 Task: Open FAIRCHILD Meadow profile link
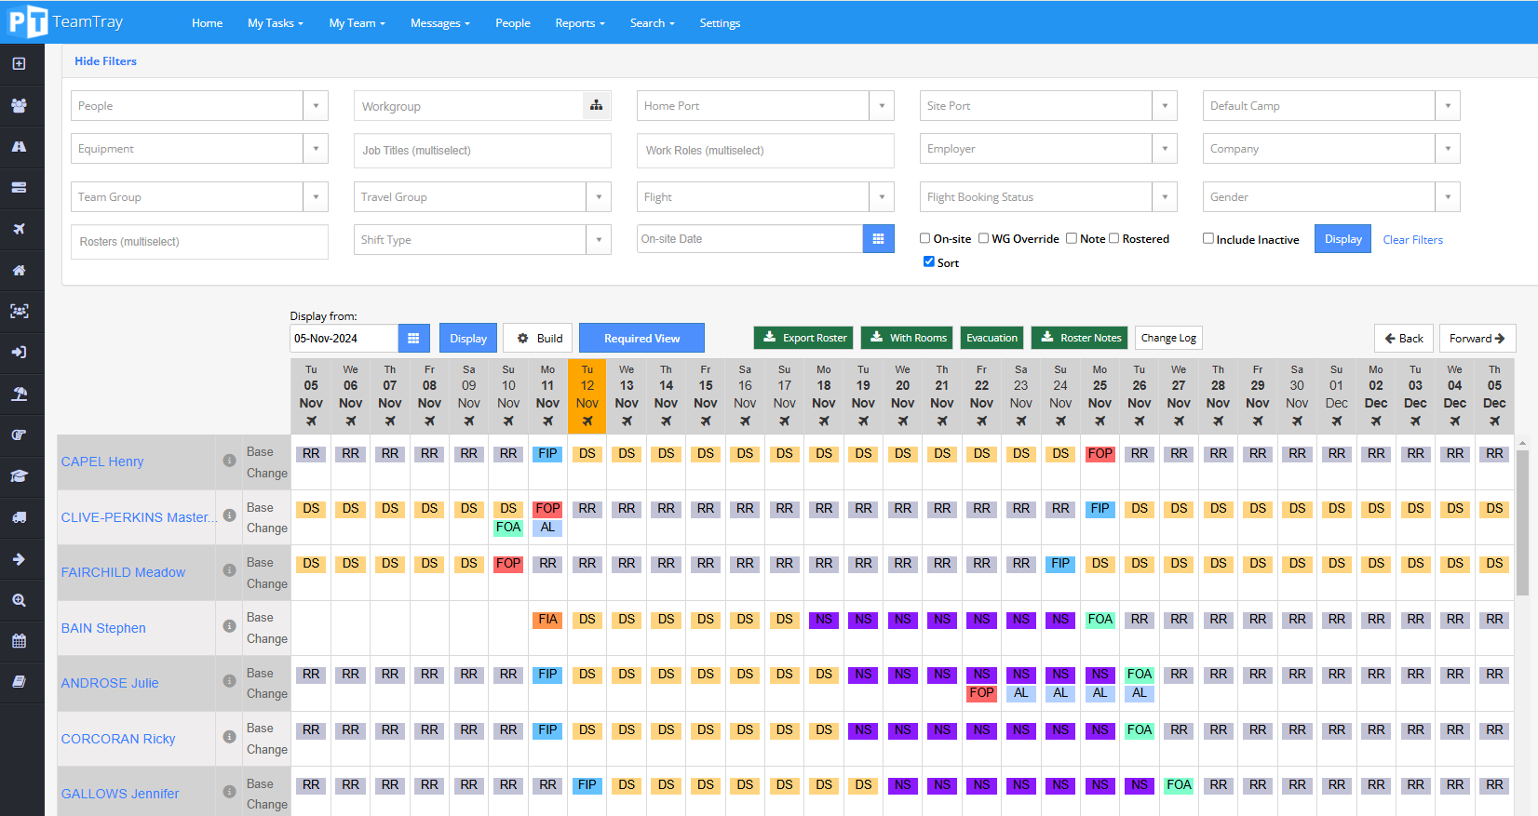(x=123, y=572)
